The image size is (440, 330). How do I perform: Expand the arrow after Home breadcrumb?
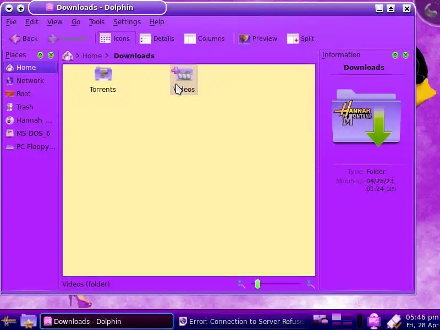pyautogui.click(x=107, y=56)
